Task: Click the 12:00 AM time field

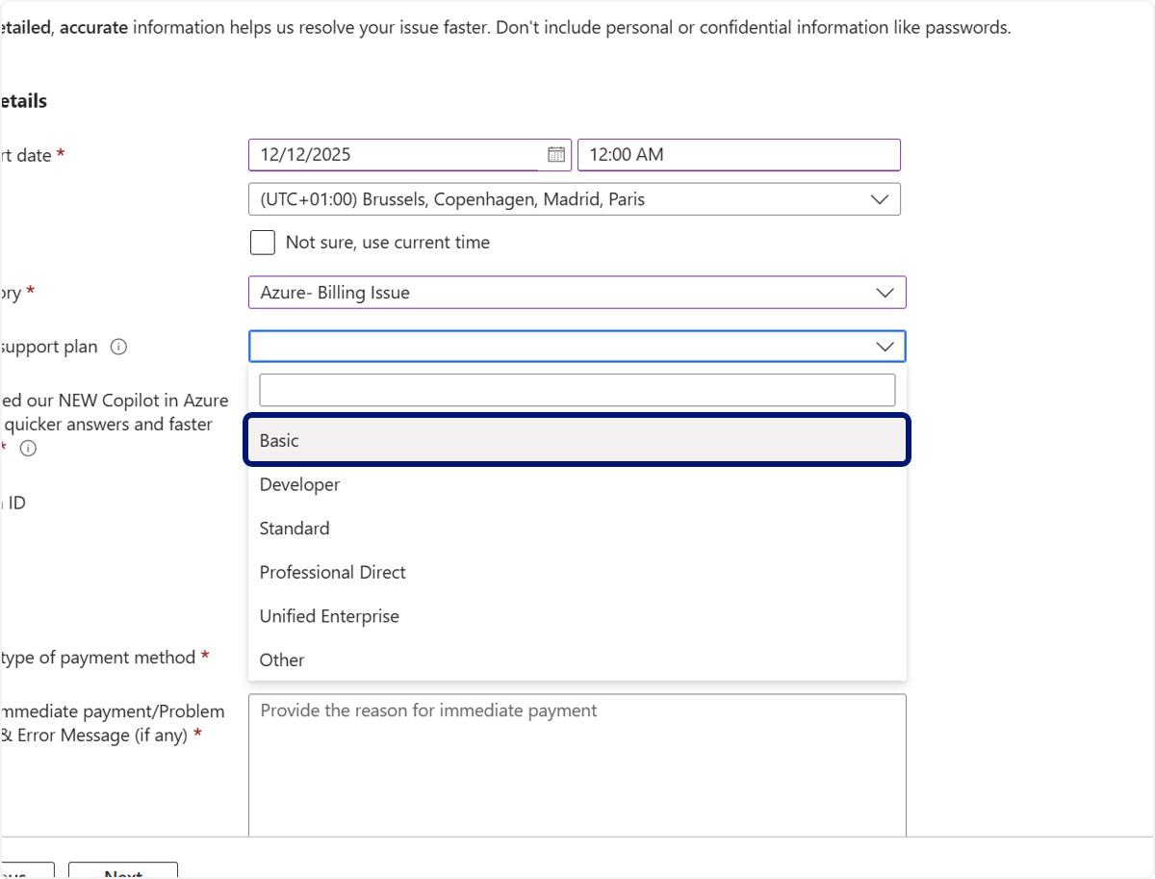Action: click(739, 154)
